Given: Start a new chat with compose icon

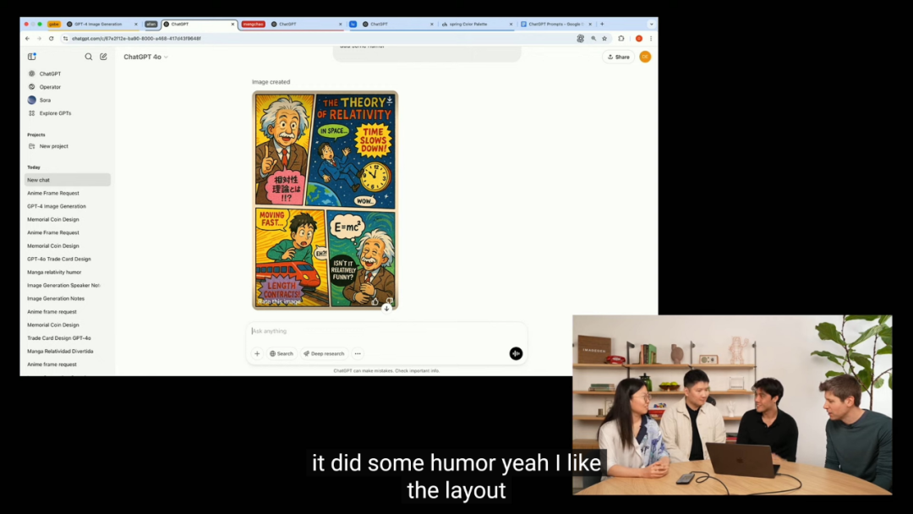Looking at the screenshot, I should point(103,57).
